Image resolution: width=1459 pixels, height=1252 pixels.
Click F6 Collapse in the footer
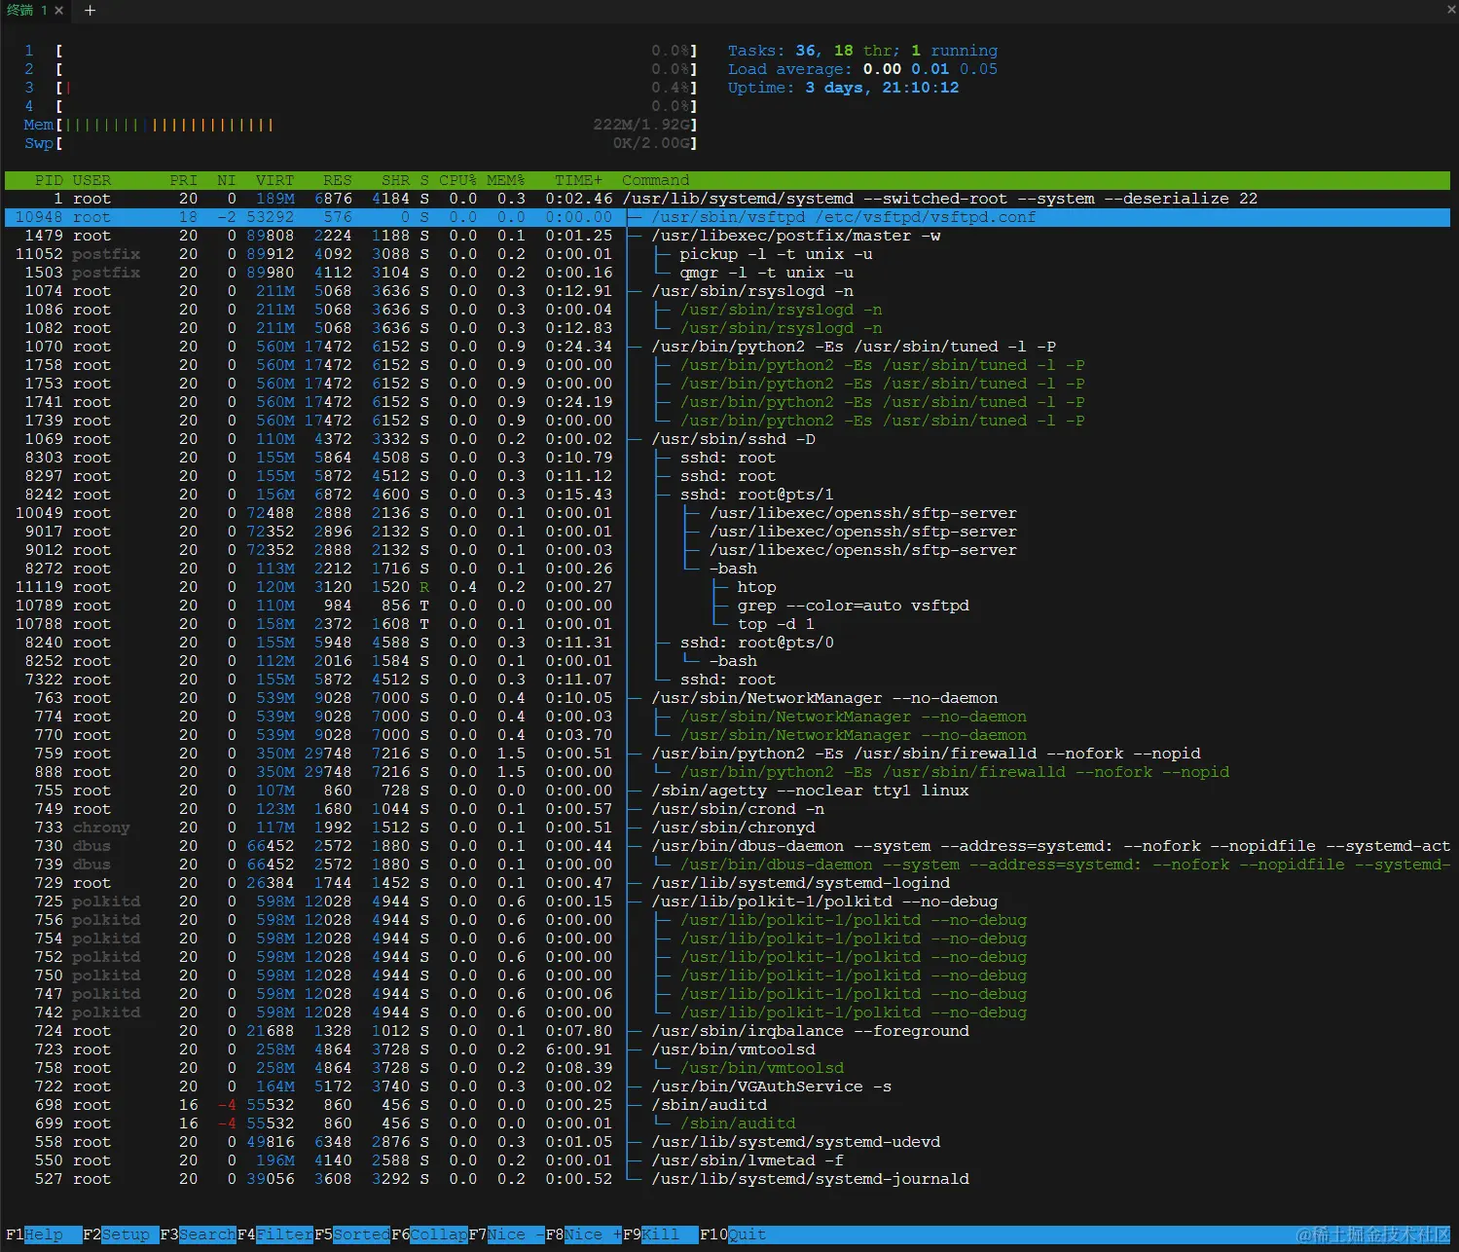click(429, 1234)
